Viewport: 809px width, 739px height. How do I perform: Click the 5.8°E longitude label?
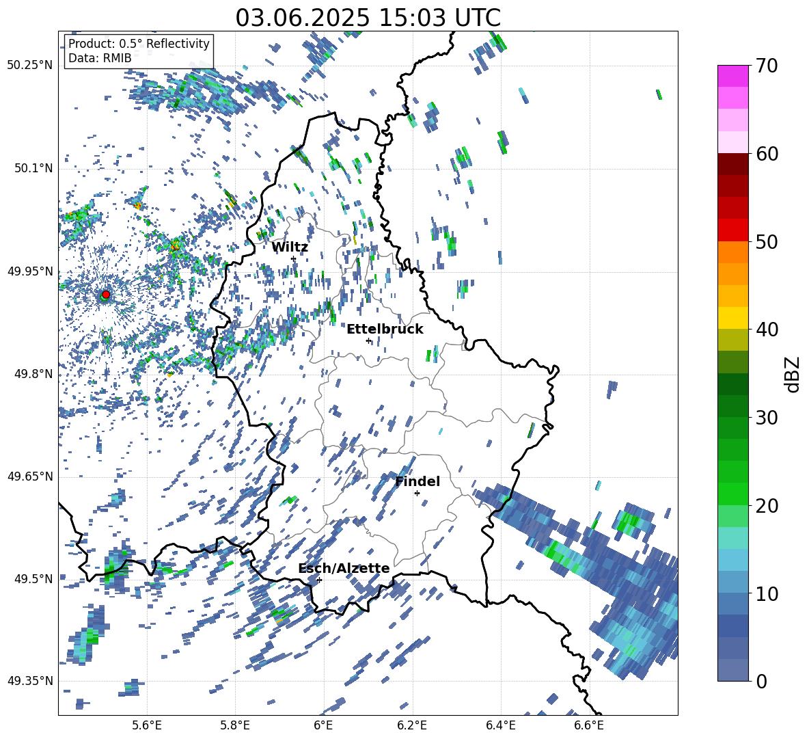(235, 725)
